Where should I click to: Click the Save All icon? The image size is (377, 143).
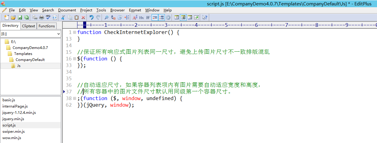(27, 17)
